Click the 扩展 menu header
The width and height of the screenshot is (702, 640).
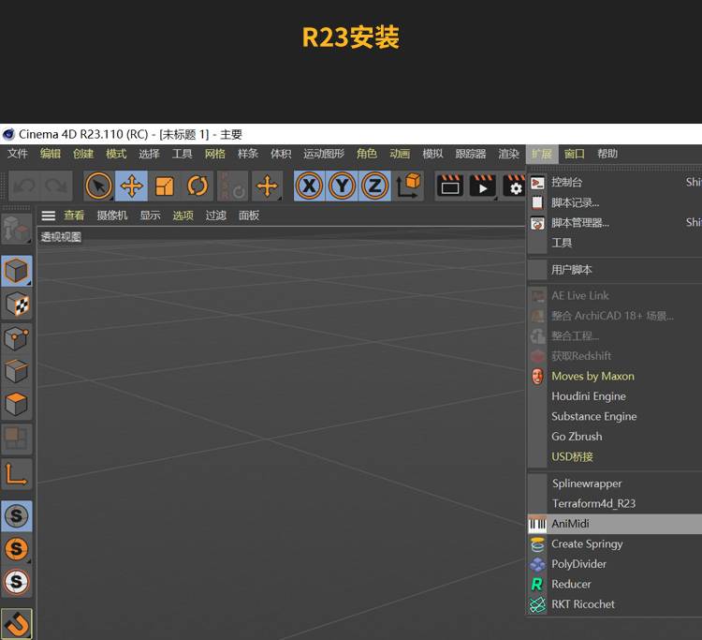click(x=542, y=154)
